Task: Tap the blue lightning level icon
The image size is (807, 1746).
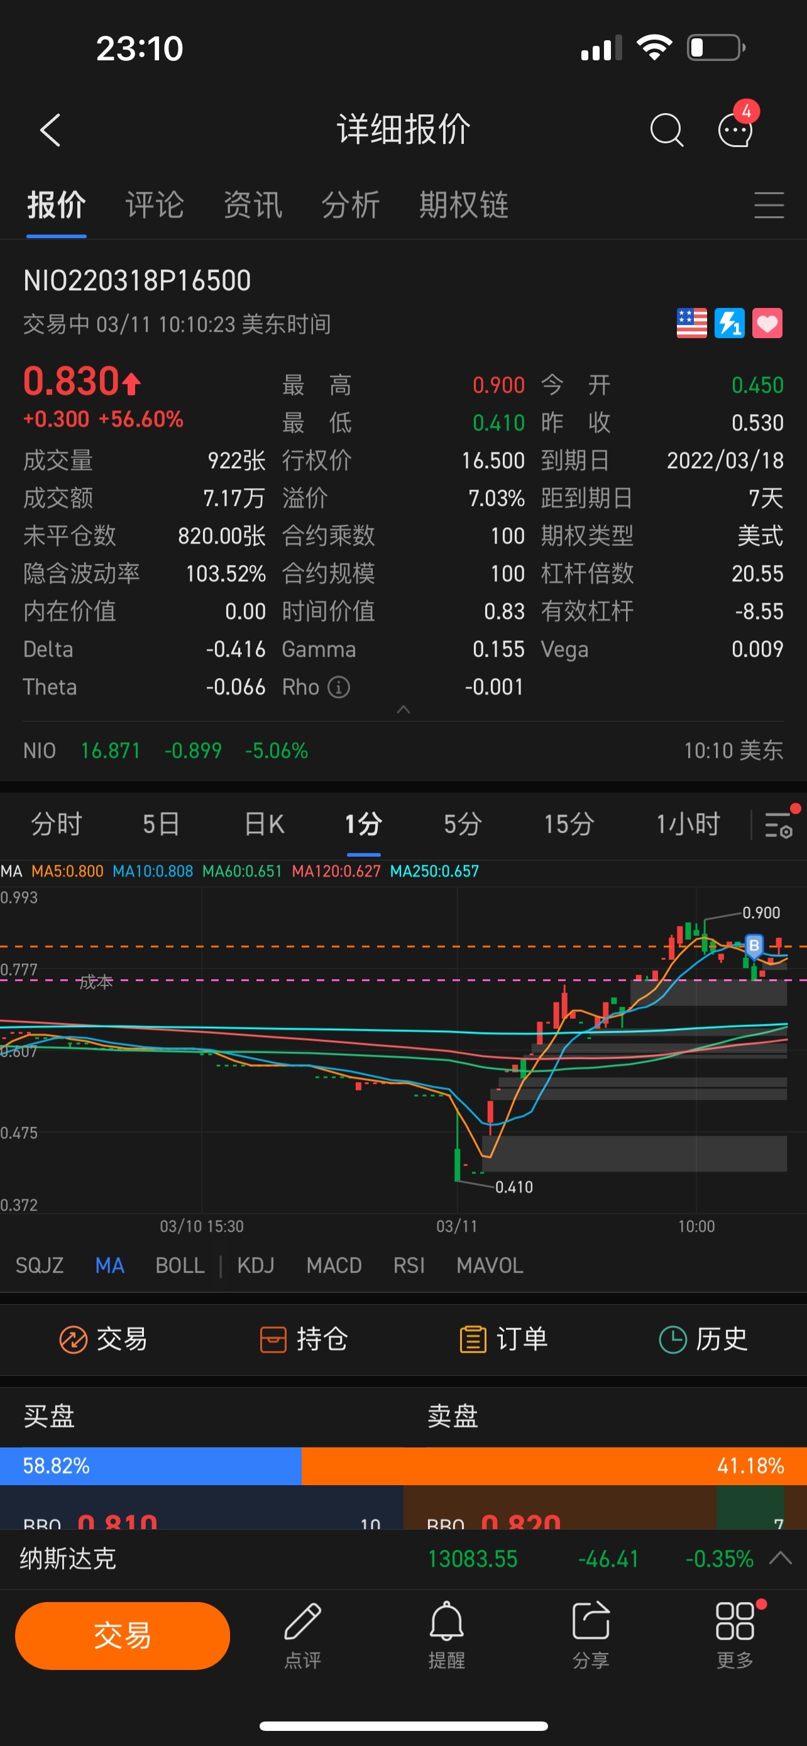Action: pyautogui.click(x=729, y=323)
